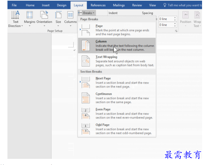Expand the Margins dropdown arrow
Image resolution: width=204 pixels, height=165 pixels.
coord(30,26)
